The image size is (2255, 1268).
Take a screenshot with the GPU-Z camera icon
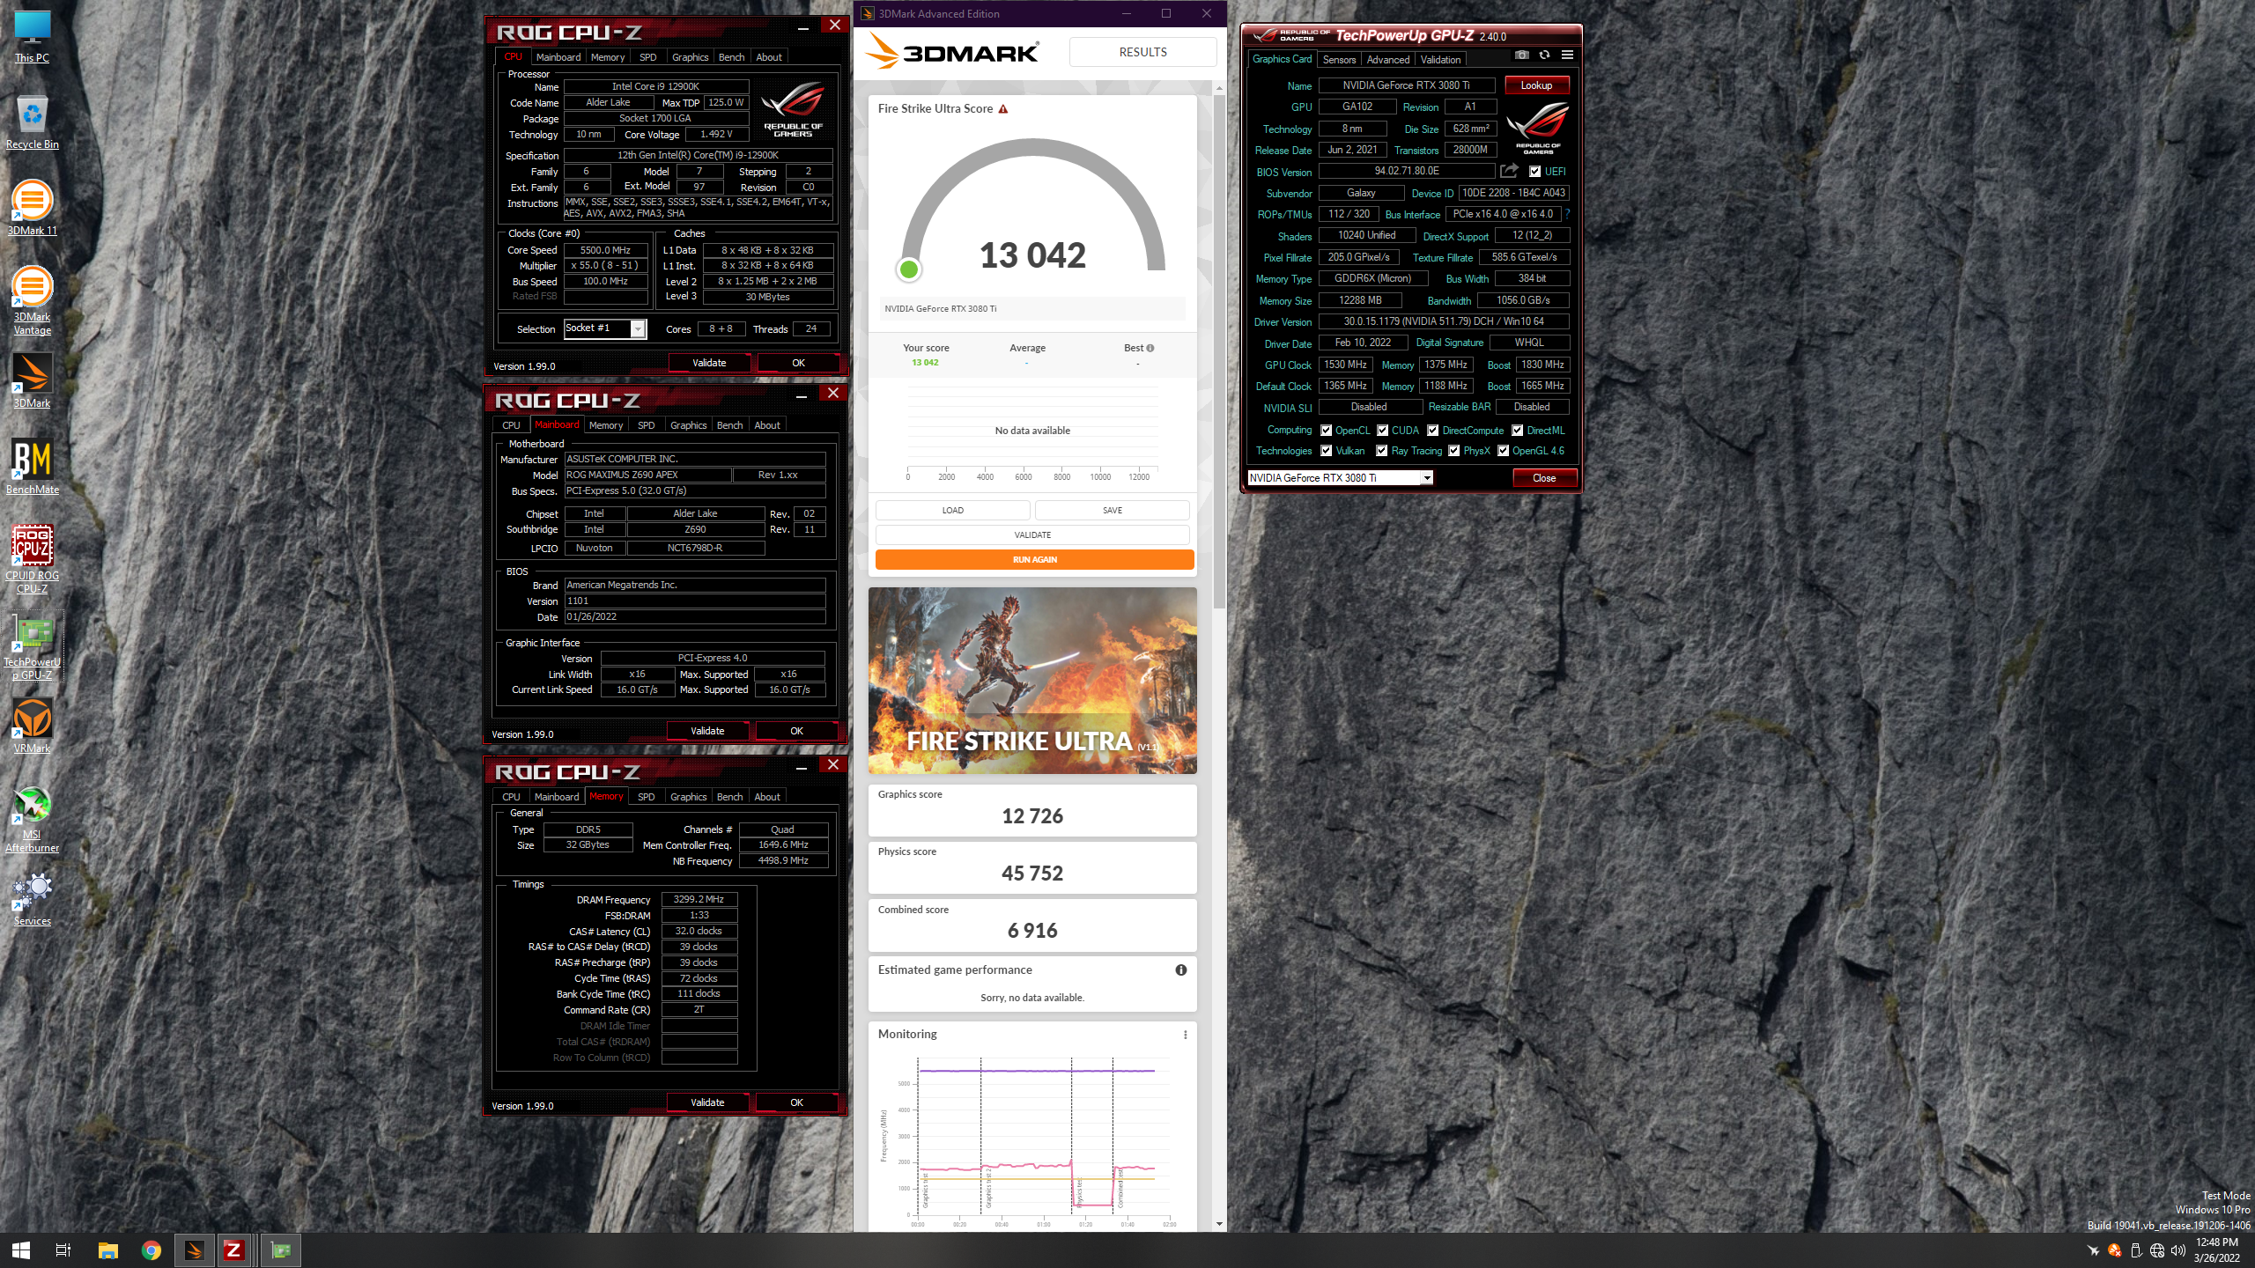pos(1521,55)
